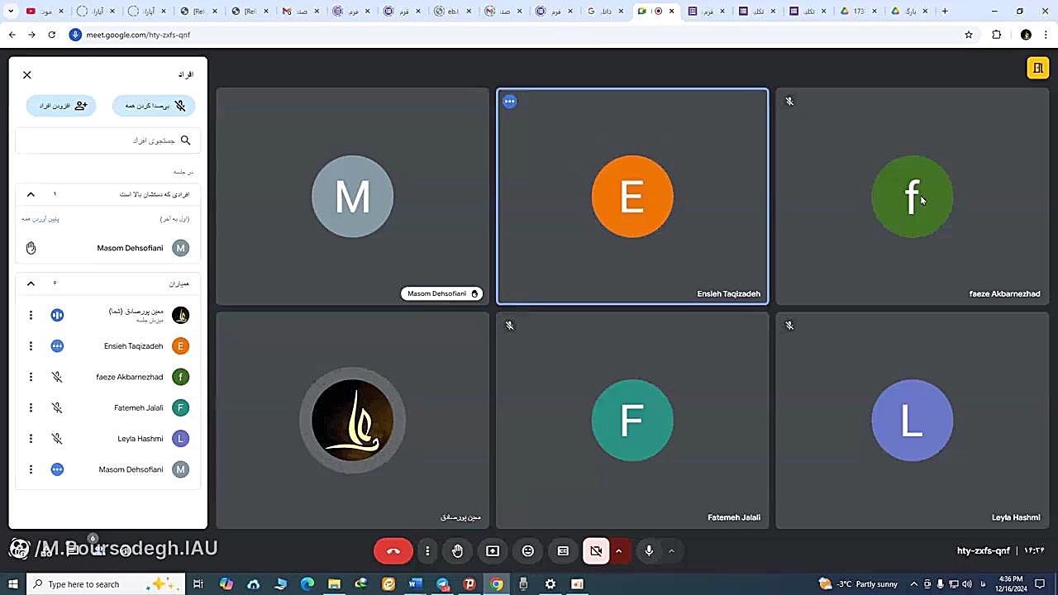Open Windows Start menu
The height and width of the screenshot is (595, 1058).
(x=12, y=584)
